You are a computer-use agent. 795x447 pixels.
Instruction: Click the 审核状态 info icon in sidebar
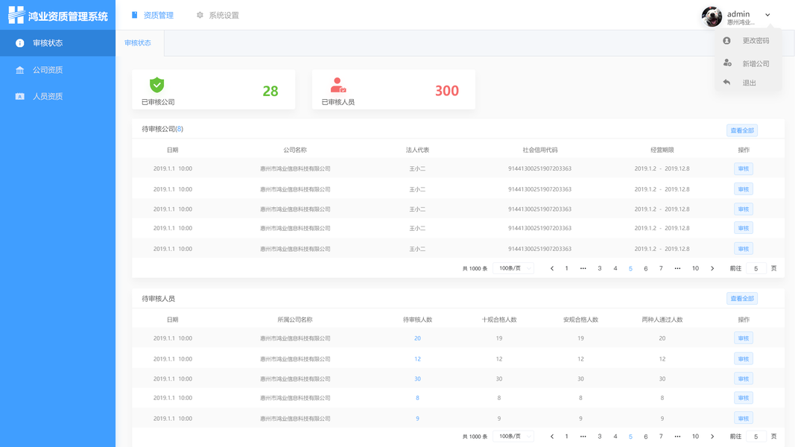pos(20,43)
